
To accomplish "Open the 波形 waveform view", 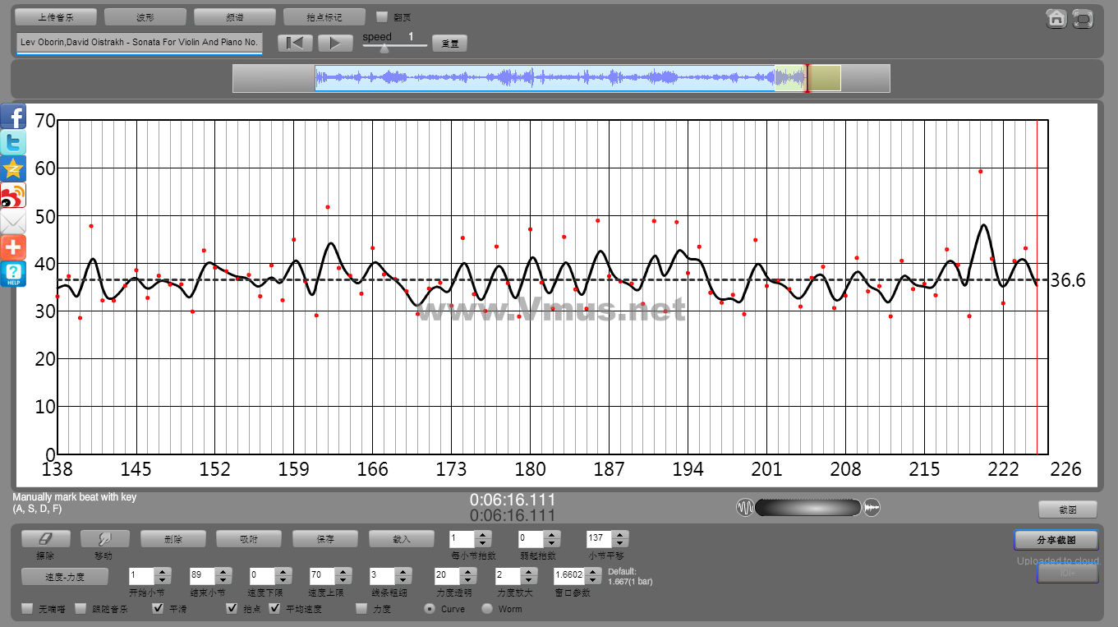I will (x=145, y=16).
